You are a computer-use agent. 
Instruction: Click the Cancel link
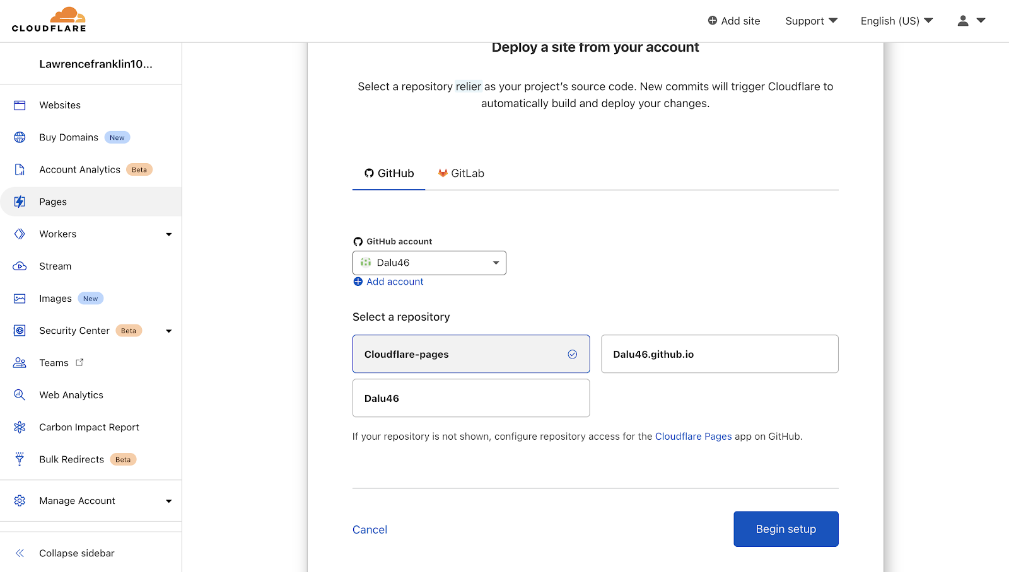pos(370,530)
